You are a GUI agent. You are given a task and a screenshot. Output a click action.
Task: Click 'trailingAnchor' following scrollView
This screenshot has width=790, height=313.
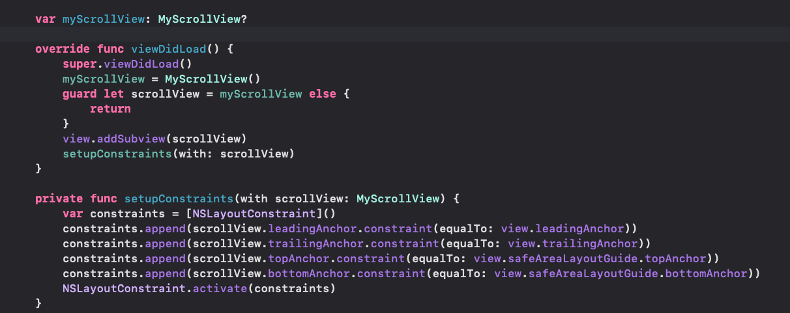click(317, 243)
